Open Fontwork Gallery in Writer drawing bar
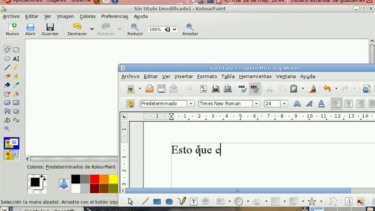This screenshot has height=211, width=375. [x=348, y=202]
